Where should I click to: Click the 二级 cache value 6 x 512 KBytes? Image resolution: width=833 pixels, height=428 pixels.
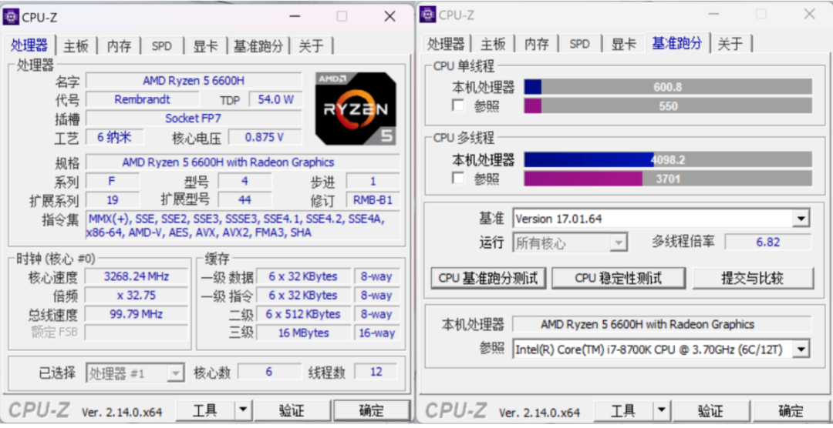(x=303, y=314)
